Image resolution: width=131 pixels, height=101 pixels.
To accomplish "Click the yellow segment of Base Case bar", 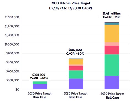I will pyautogui.click(x=76, y=62).
